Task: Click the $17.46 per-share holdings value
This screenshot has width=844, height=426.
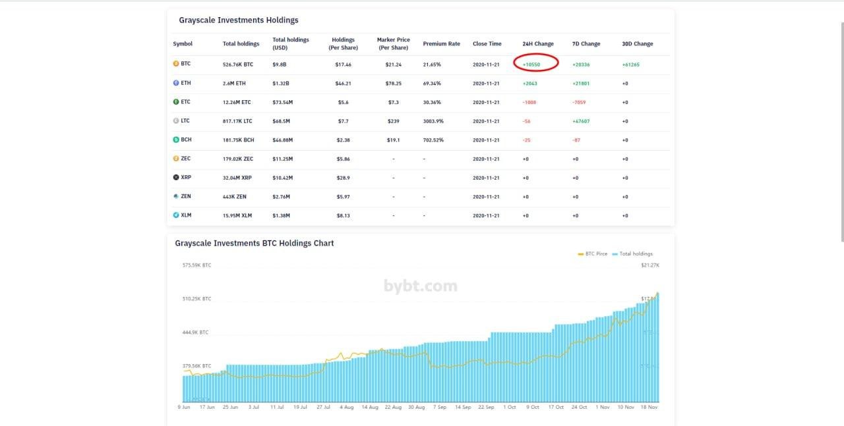Action: [x=344, y=65]
